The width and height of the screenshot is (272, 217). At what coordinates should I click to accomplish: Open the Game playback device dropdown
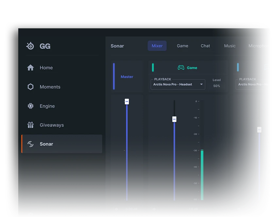[178, 84]
